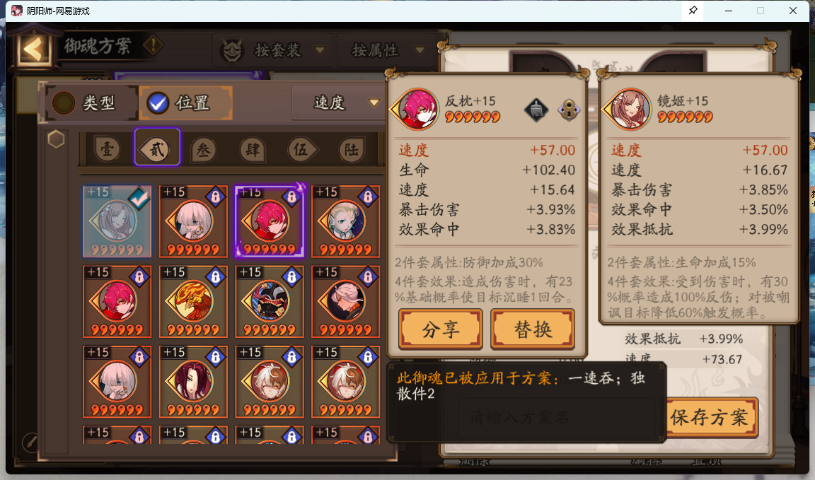The image size is (815, 480).
Task: Select the phoenix soul thumbnail in grid
Action: [193, 301]
